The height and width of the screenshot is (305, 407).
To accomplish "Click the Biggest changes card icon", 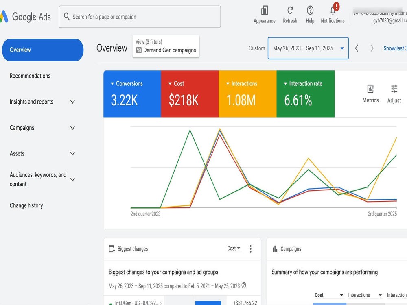I will [112, 249].
